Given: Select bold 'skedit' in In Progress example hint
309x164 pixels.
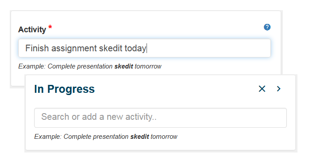Looking at the screenshot, I should coord(140,137).
